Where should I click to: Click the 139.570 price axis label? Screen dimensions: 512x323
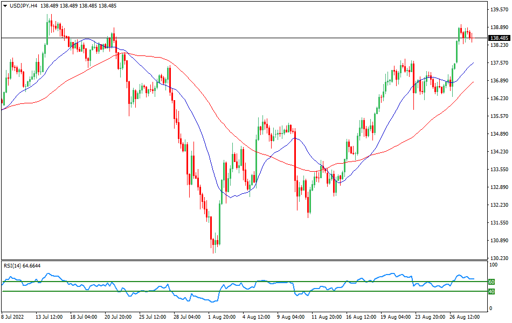point(500,10)
